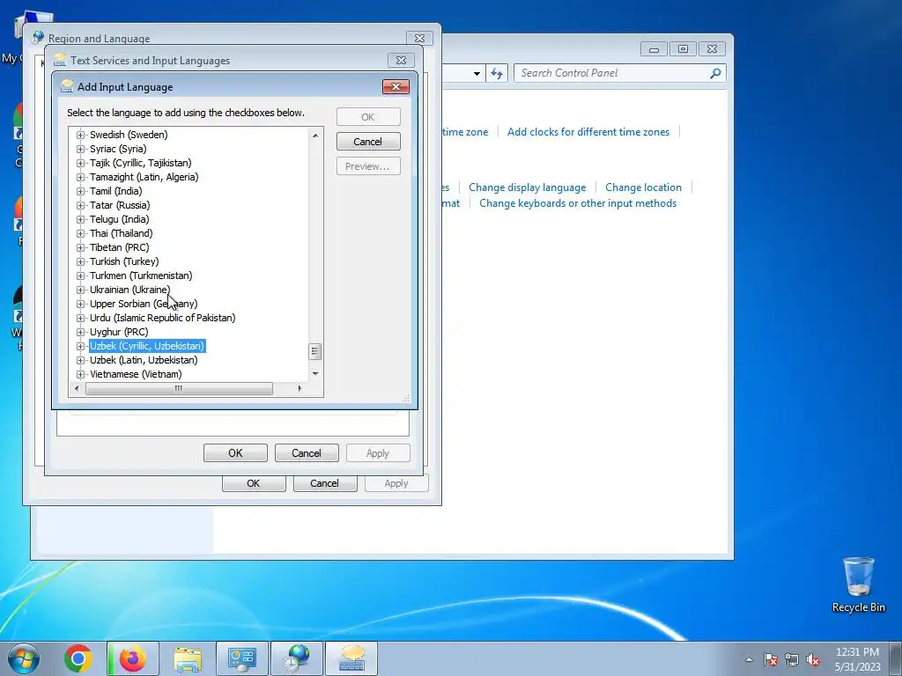The width and height of the screenshot is (902, 676).
Task: Expand the Tamil (India) node
Action: point(80,191)
